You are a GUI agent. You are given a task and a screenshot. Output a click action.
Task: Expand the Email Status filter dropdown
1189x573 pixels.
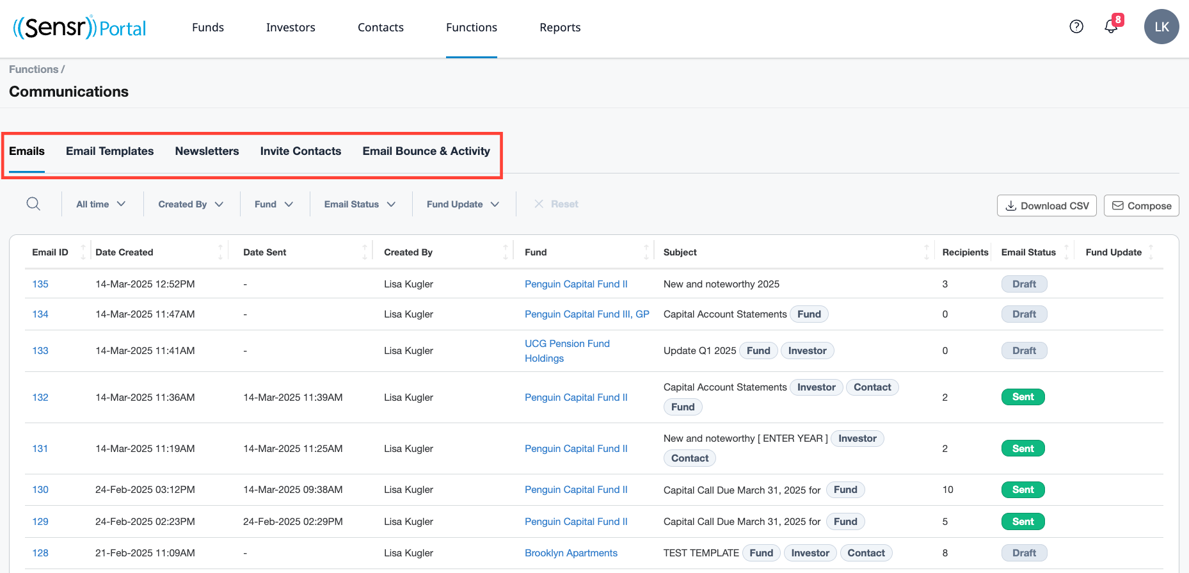click(x=360, y=204)
